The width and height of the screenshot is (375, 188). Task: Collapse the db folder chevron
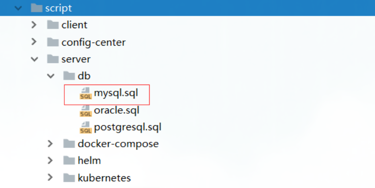point(51,76)
